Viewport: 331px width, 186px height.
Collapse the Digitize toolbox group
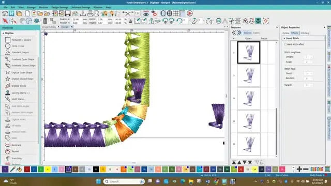pyautogui.click(x=4, y=33)
